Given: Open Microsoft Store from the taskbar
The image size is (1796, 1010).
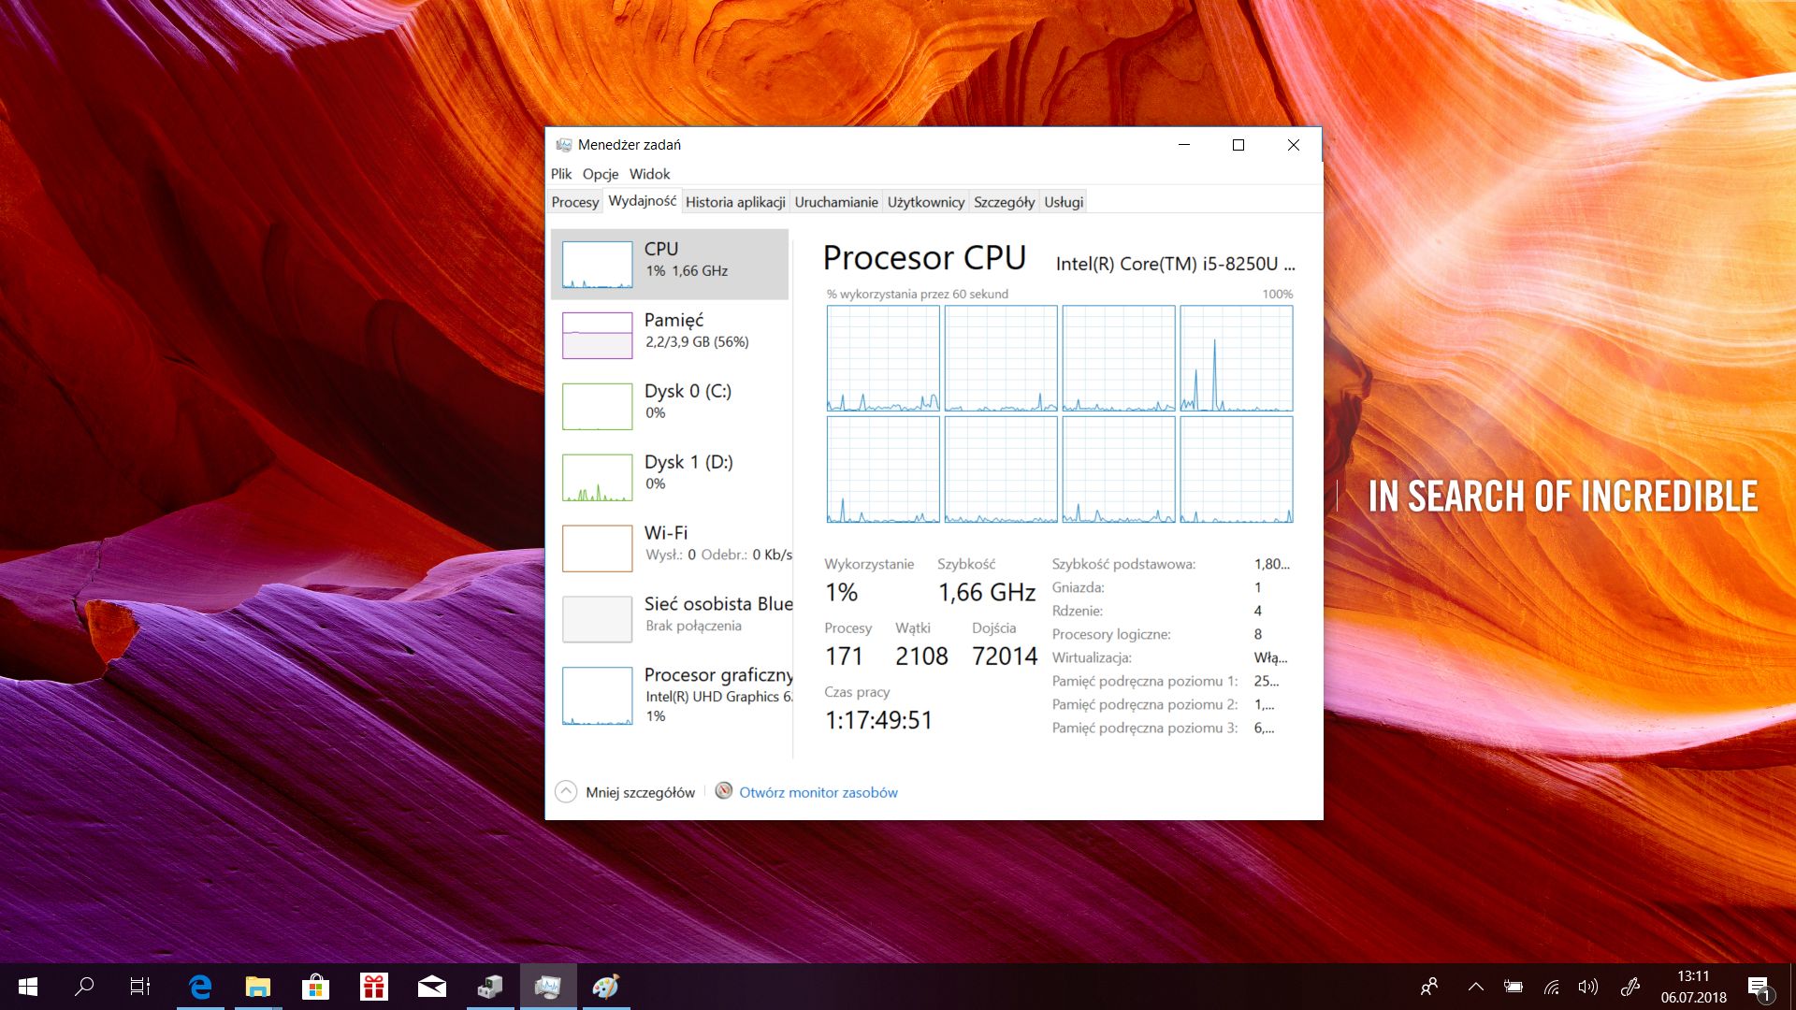Looking at the screenshot, I should click(x=316, y=987).
